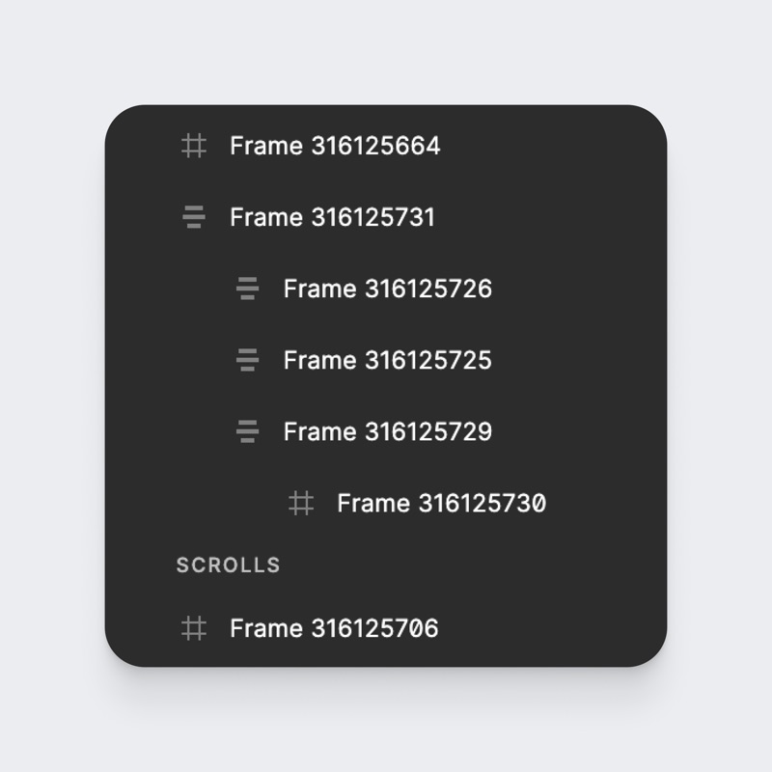The width and height of the screenshot is (772, 772).
Task: Click the auto layout icon beside Frame 316125725
Action: (247, 360)
